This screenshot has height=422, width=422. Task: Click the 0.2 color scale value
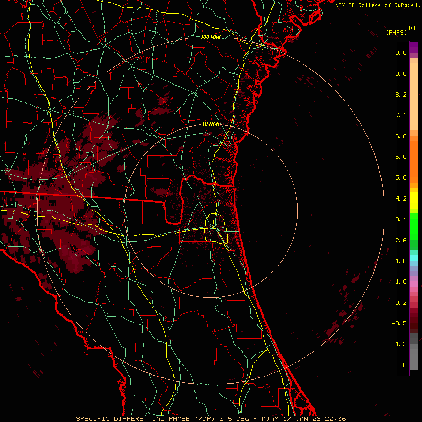401,303
